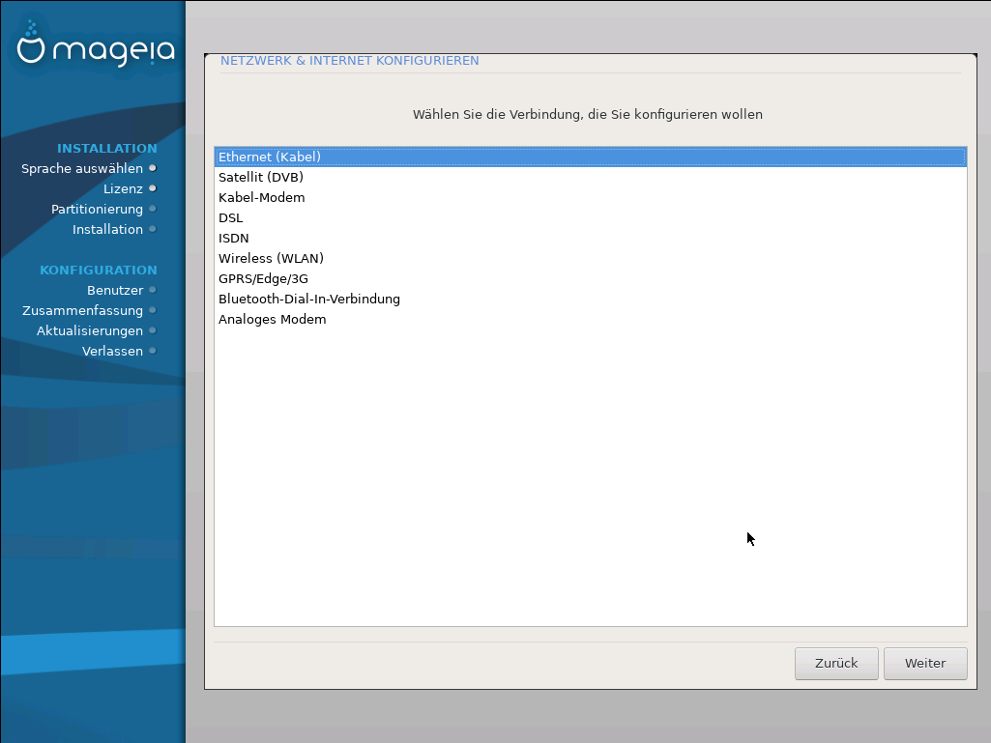Select the Kabel-Modem entry
The width and height of the screenshot is (991, 743).
coord(261,197)
